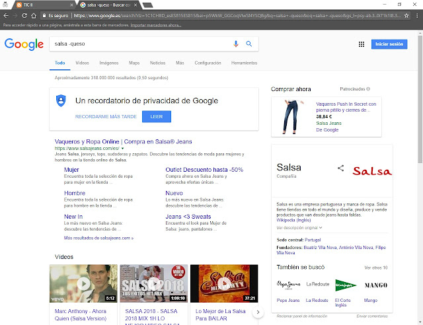The width and height of the screenshot is (423, 325).
Task: Click the blue magnifier search icon
Action: [249, 44]
